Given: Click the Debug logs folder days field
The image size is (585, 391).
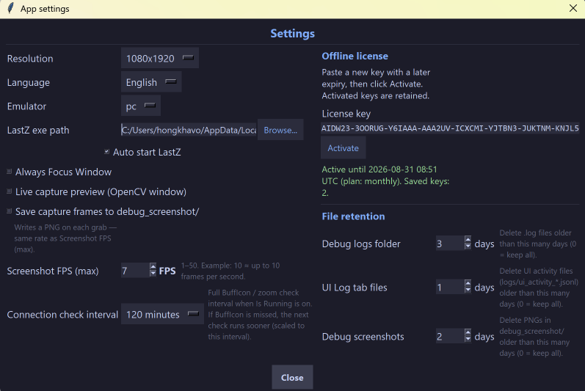Looking at the screenshot, I should click(x=450, y=244).
